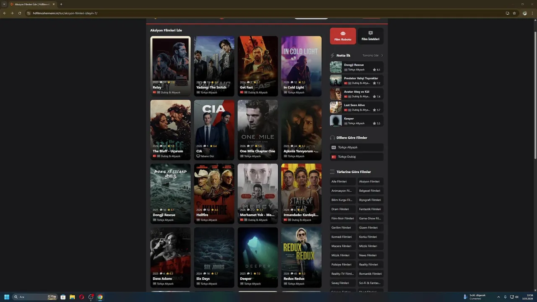Screen dimensions: 537x302
Task: Close the Aksiyon Filmleri İzle tab
Action: pos(54,4)
